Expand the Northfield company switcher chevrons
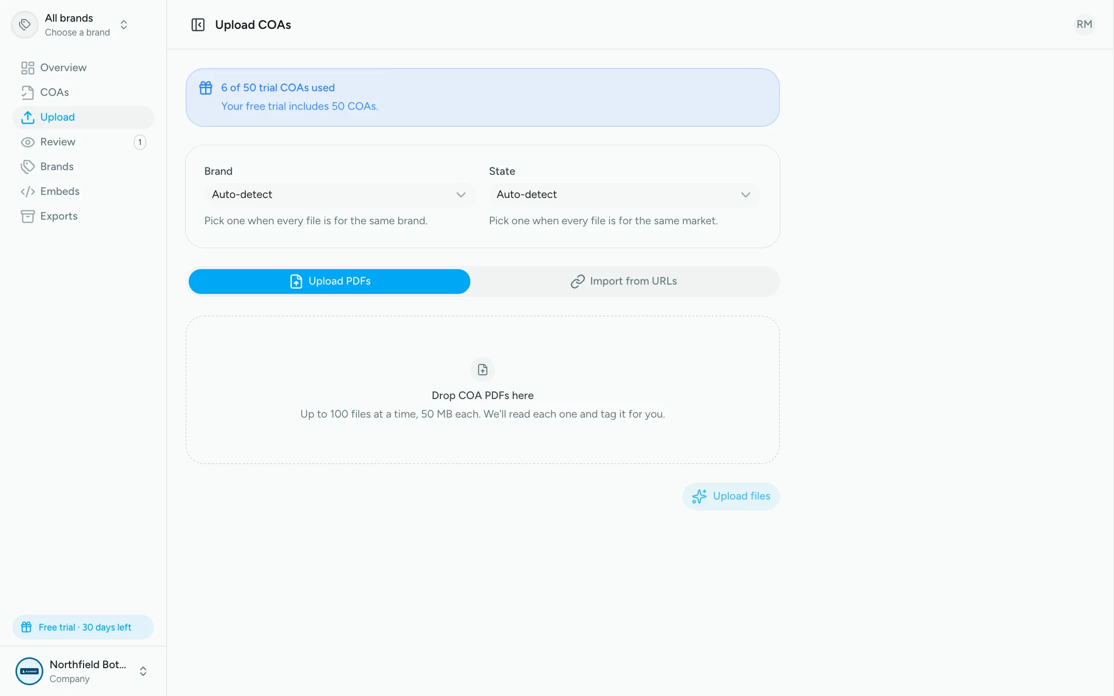The width and height of the screenshot is (1114, 696). 143,671
